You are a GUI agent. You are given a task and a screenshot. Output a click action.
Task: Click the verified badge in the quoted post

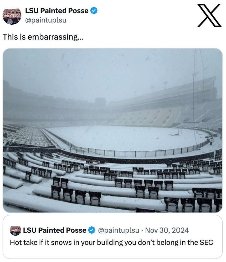[91, 230]
